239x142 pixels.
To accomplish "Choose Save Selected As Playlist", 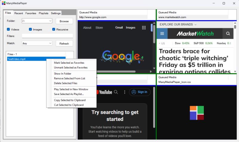I will [x=69, y=94].
